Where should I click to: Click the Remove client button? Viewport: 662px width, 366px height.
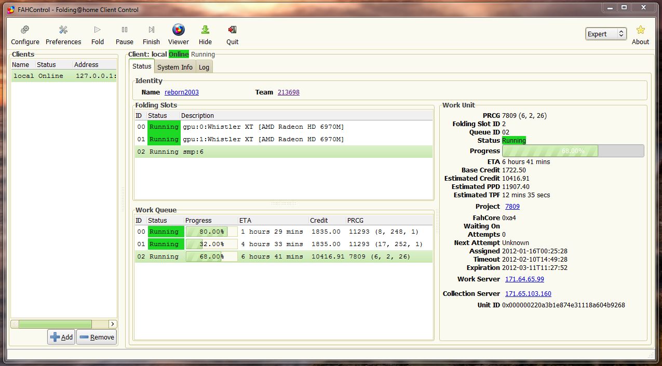tap(97, 337)
